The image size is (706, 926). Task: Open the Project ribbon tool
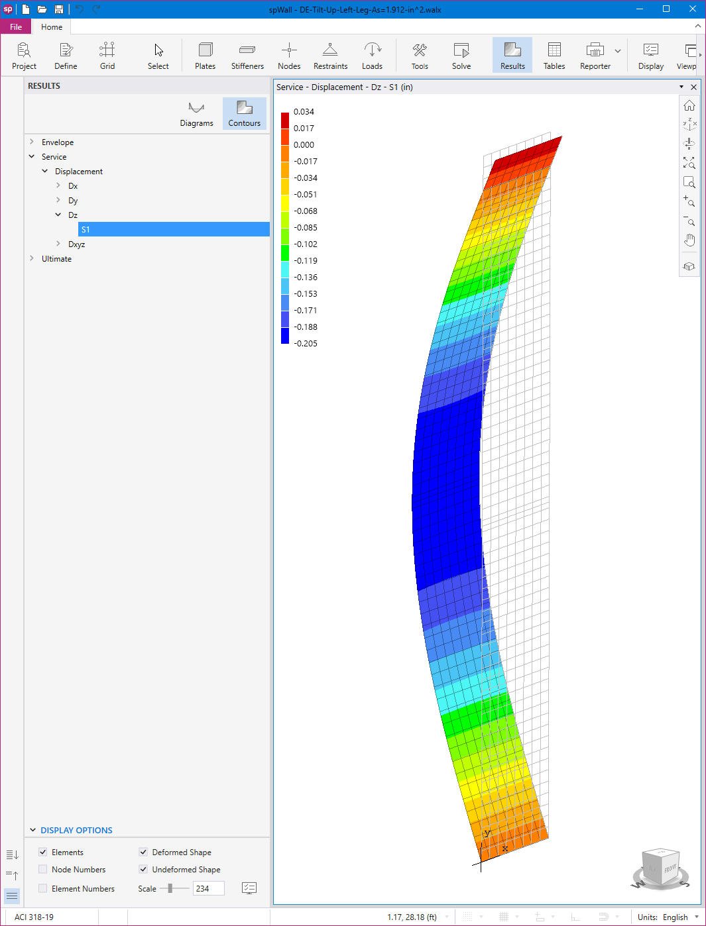pyautogui.click(x=24, y=56)
